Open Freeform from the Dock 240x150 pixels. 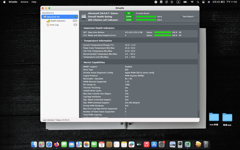coord(131,144)
